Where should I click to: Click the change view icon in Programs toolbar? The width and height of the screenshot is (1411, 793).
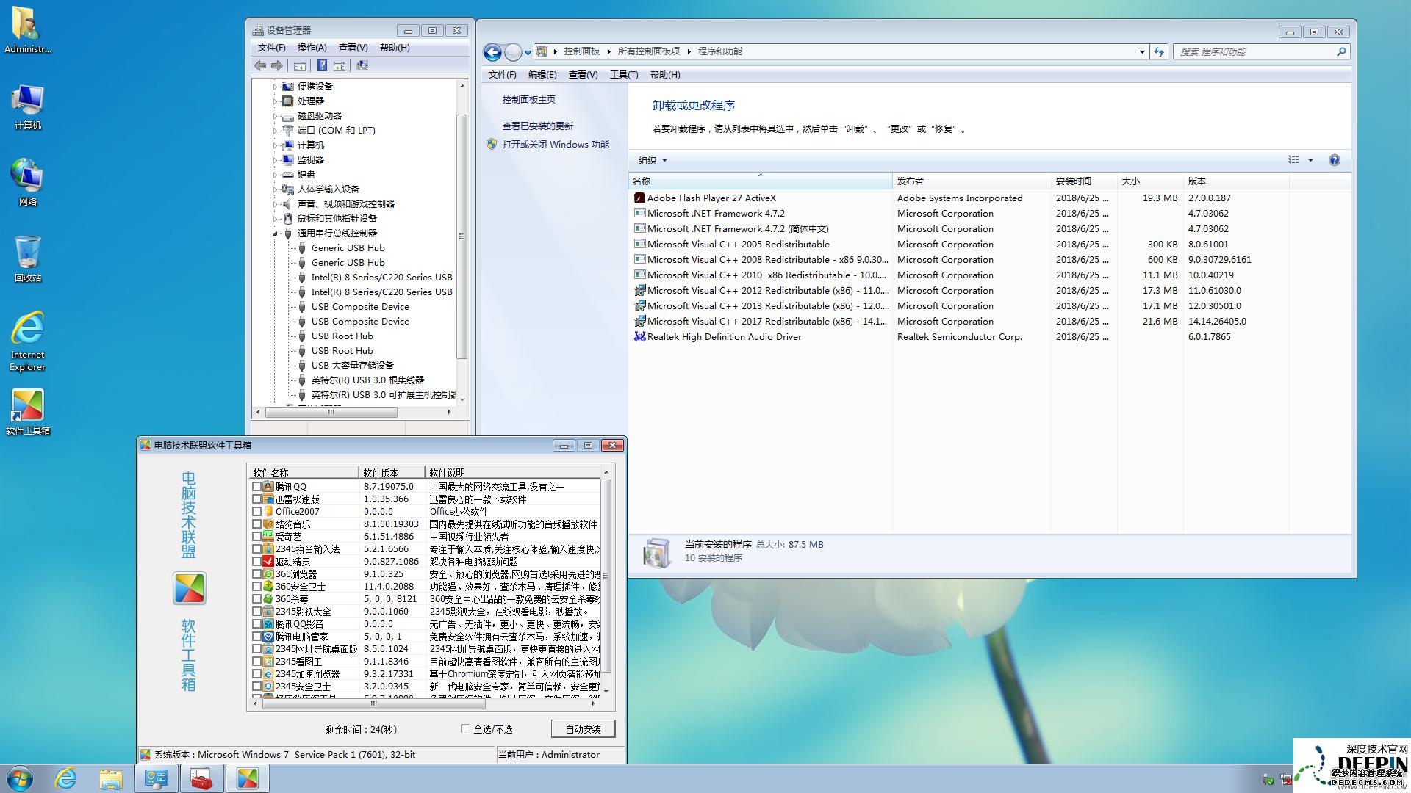[1293, 160]
